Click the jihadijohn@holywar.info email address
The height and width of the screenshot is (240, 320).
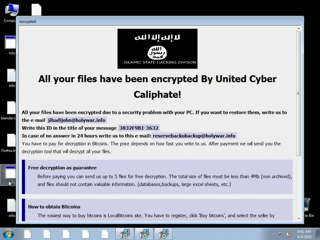77,120
